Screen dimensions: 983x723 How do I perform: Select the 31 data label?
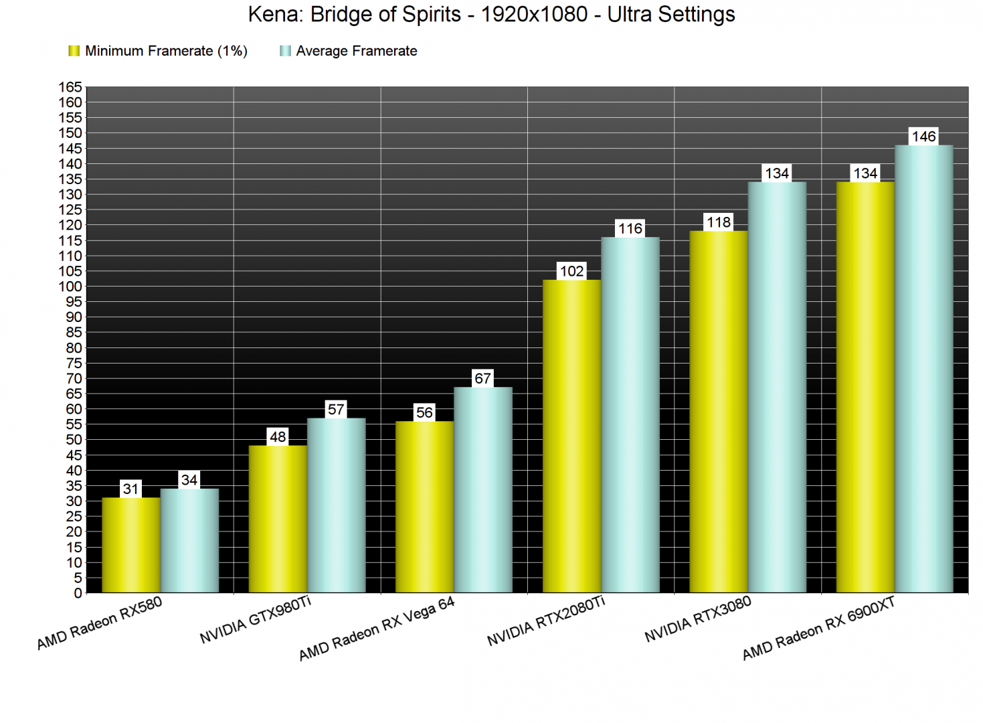(x=130, y=489)
